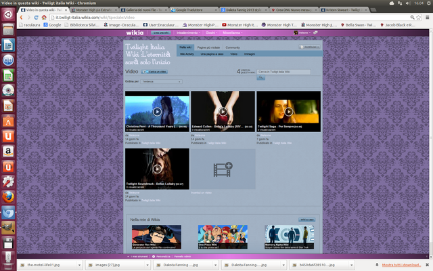
Task: Open the Contribuisci dropdown
Action: click(309, 47)
